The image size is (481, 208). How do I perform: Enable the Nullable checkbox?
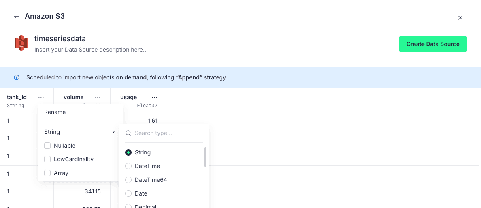(x=47, y=146)
